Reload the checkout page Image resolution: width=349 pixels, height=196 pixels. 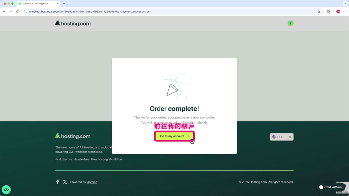(18, 11)
